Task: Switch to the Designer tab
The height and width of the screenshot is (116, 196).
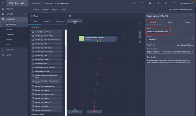Action: (x=45, y=10)
